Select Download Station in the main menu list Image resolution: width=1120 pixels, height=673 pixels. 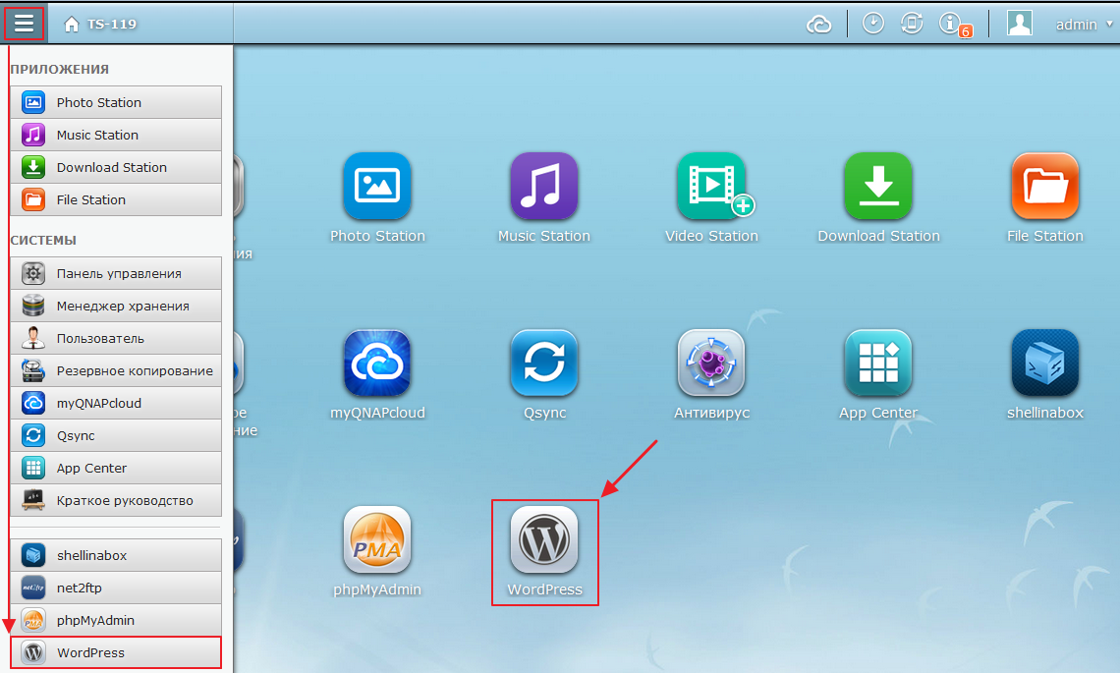click(116, 167)
